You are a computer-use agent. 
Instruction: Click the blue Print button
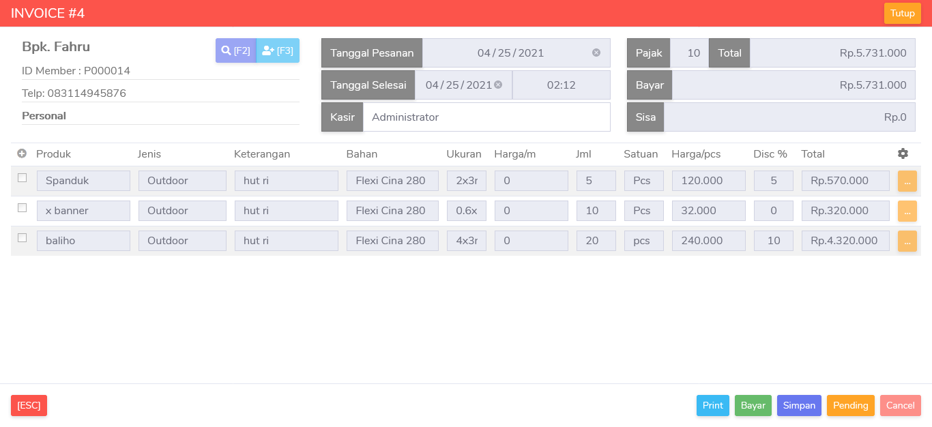(713, 405)
